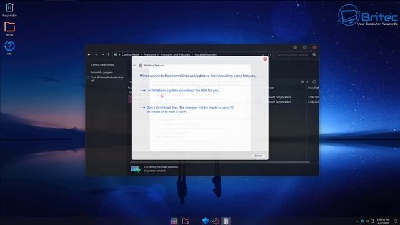Image resolution: width=400 pixels, height=225 pixels.
Task: Open the recent locations dropdown arrow
Action: (x=102, y=54)
